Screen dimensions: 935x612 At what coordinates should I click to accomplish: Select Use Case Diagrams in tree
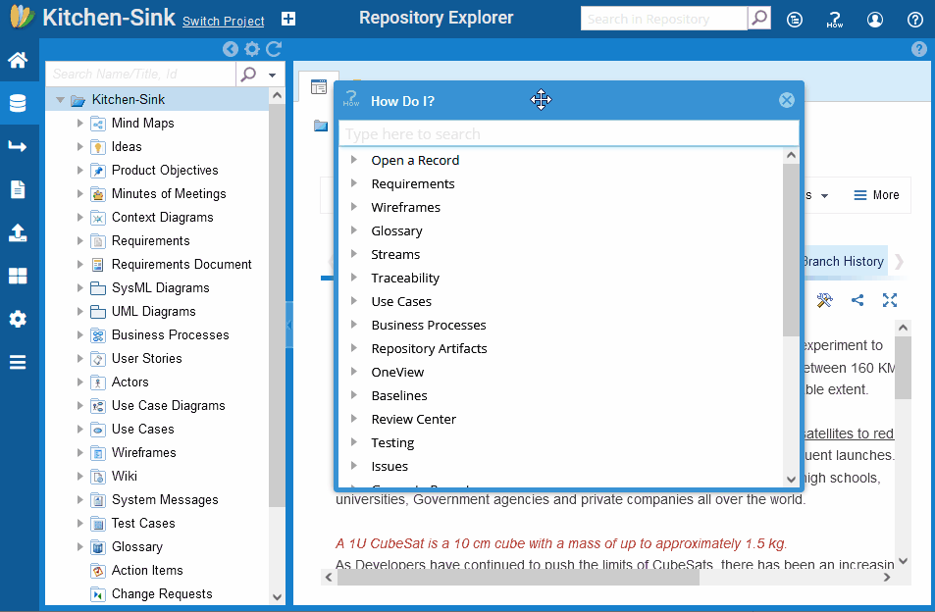coord(168,406)
